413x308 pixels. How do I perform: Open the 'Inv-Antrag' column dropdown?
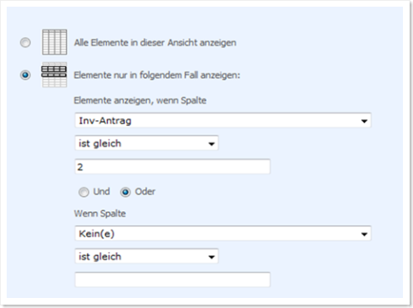coord(223,120)
